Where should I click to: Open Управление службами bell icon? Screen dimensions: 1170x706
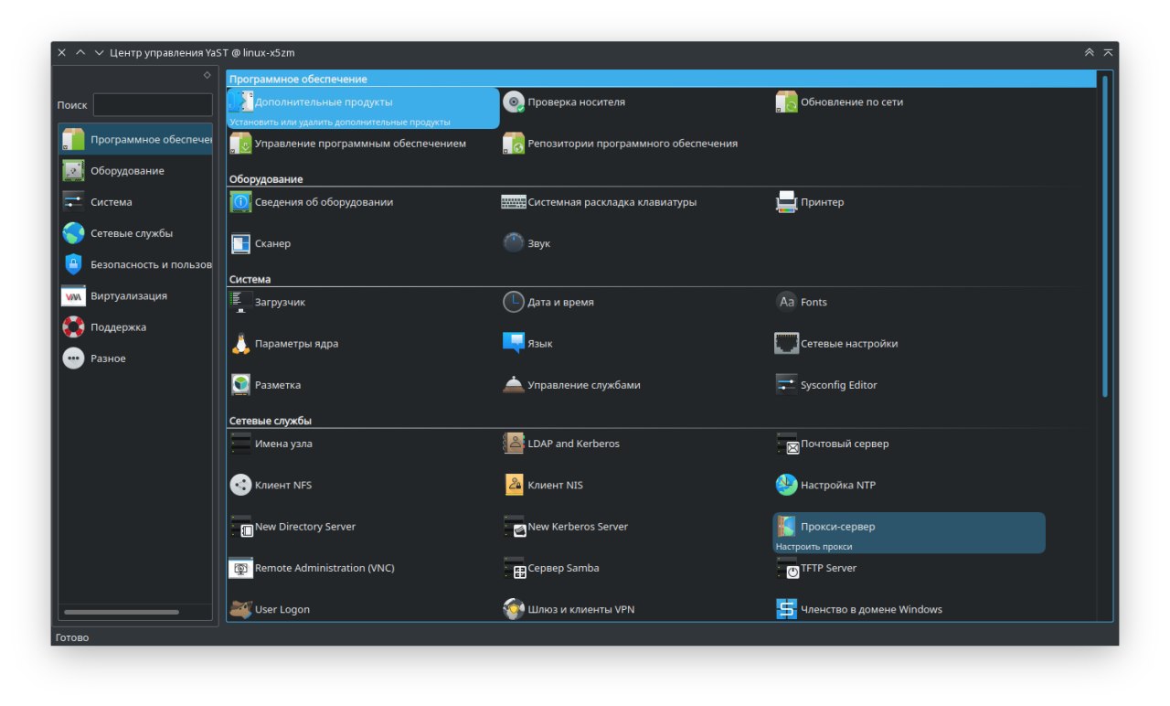514,385
